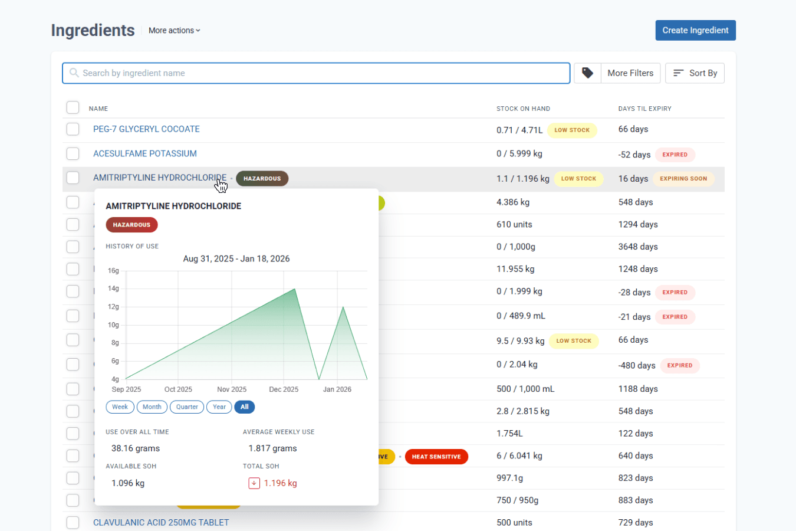Open the Sort By menu
796x531 pixels.
click(695, 73)
